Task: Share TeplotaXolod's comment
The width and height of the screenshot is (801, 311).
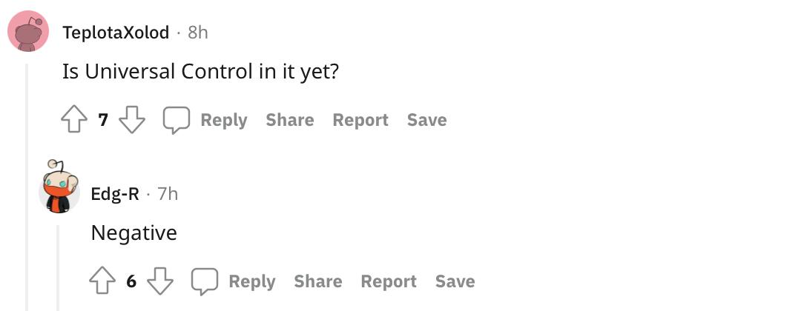Action: (x=289, y=120)
